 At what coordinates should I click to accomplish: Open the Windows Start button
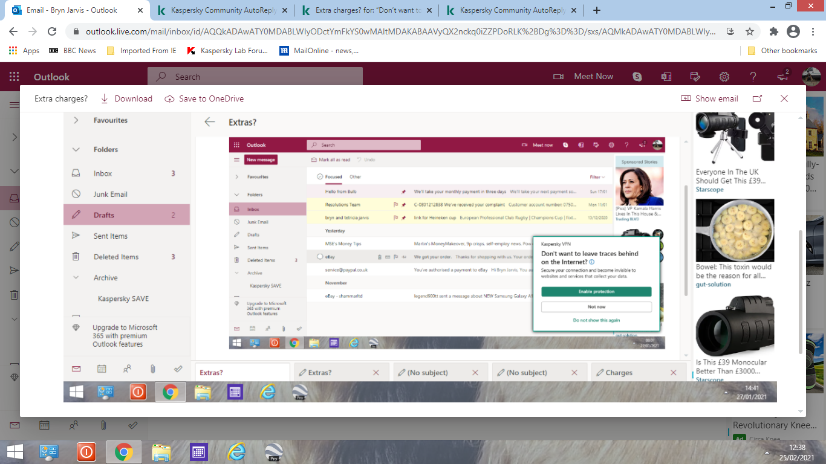pos(15,452)
